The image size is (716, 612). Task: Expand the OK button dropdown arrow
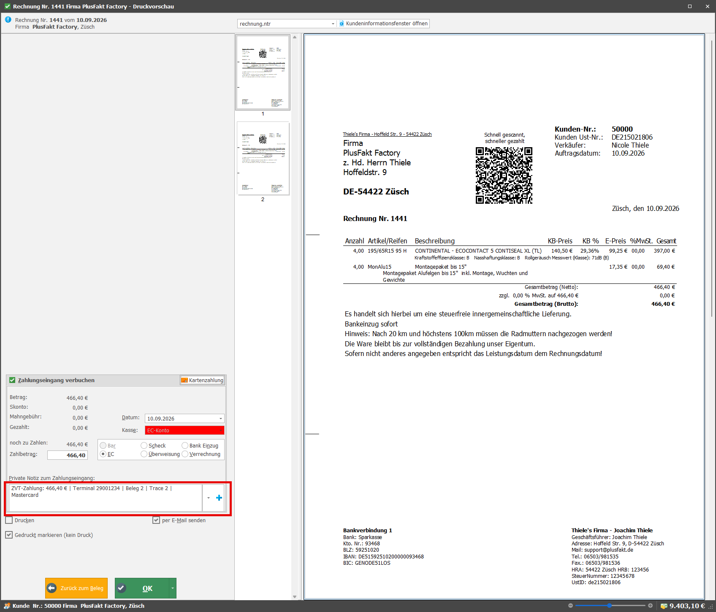pyautogui.click(x=172, y=588)
